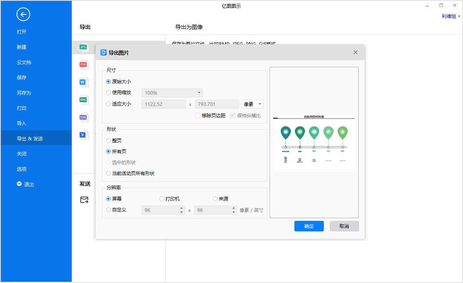Image resolution: width=463 pixels, height=283 pixels.
Task: Click the first custom resolution 96 field
Action: click(160, 210)
